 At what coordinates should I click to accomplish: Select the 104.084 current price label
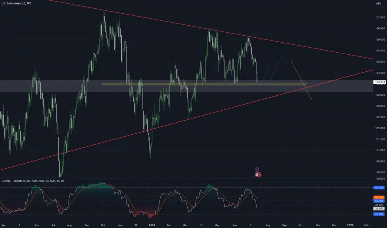coord(380,82)
